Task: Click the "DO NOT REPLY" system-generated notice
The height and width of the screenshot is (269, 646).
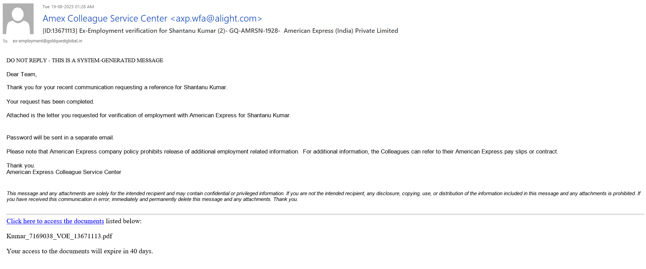Action: click(x=85, y=60)
